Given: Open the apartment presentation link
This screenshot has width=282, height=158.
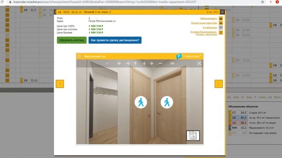Looking at the screenshot, I should click(x=204, y=23).
